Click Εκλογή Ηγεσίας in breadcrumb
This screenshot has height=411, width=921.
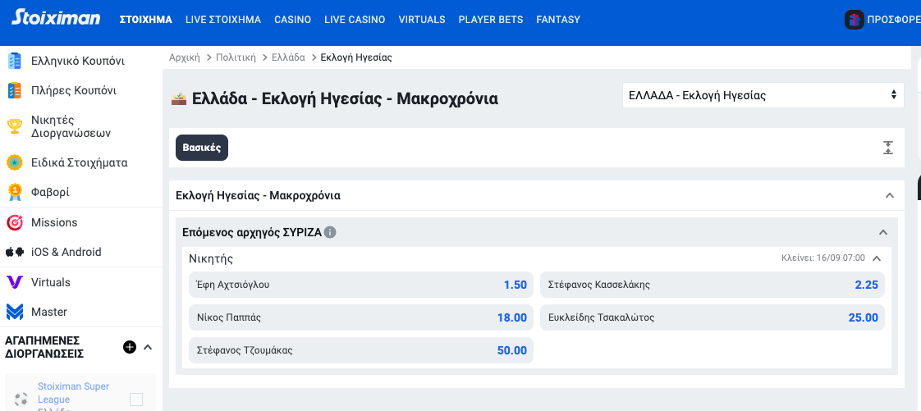(356, 57)
